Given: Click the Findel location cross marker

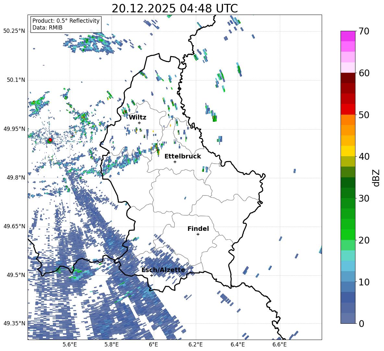Looking at the screenshot, I should pos(198,234).
